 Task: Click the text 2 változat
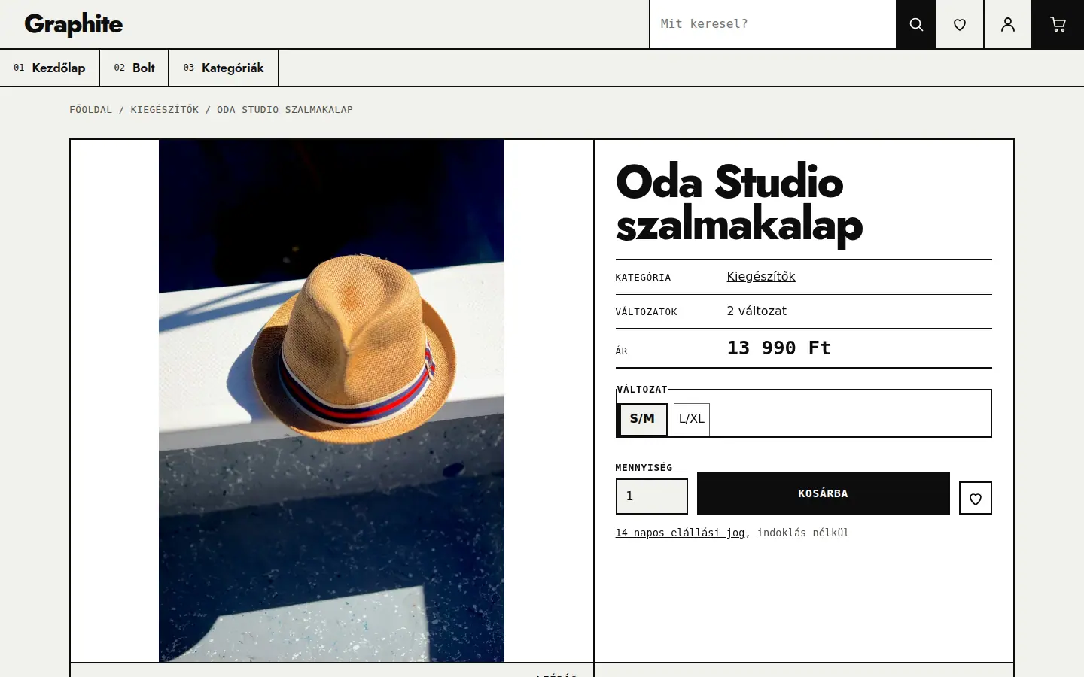(757, 311)
